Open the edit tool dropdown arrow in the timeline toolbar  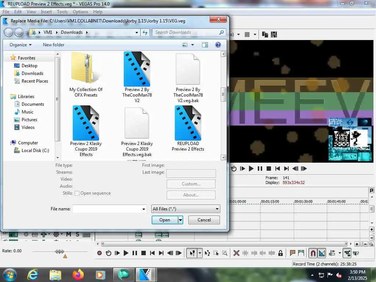click(200, 253)
